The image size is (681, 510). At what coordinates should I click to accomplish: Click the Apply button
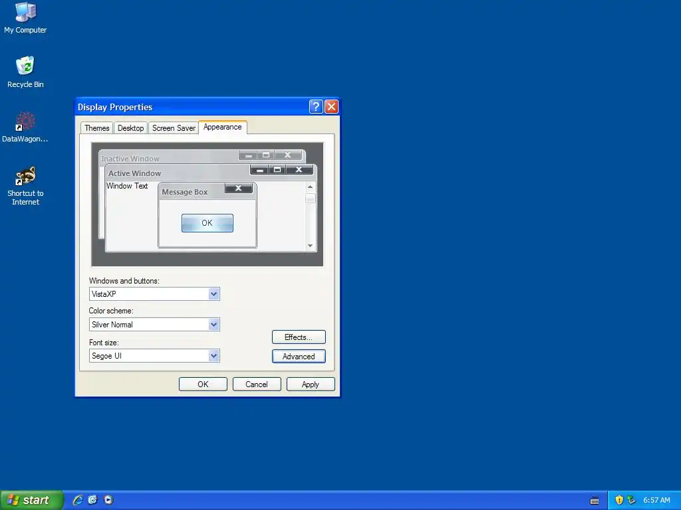point(311,384)
